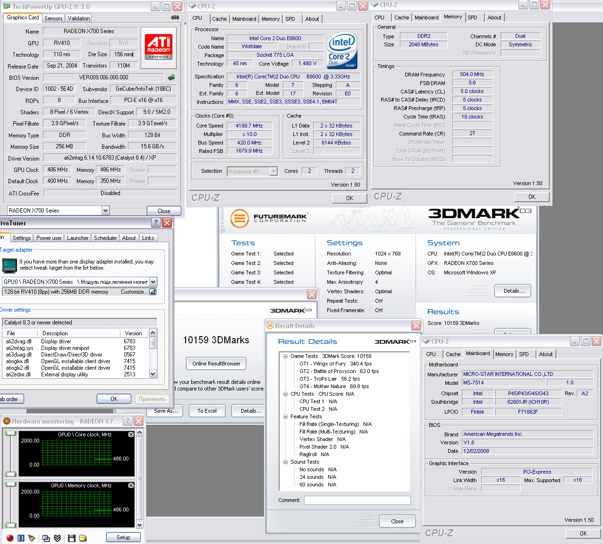
Task: Close the GPU0 Memory clock graph with its X
Action: (x=131, y=485)
